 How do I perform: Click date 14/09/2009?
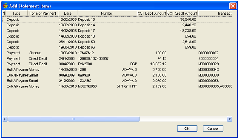[68, 70]
